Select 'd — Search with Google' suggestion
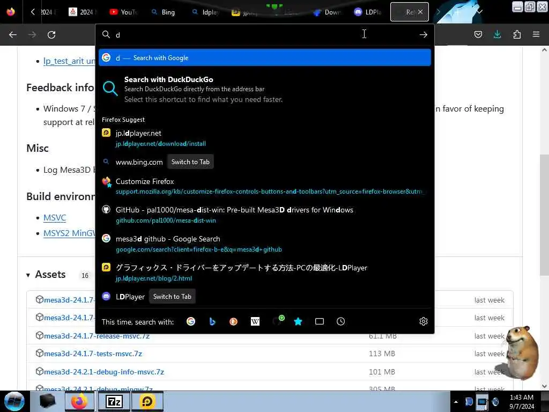This screenshot has height=412, width=549. (x=265, y=57)
